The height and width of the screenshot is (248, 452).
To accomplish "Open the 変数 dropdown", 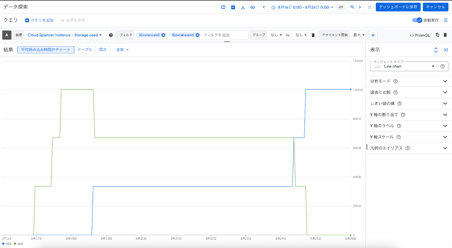I will (122, 50).
